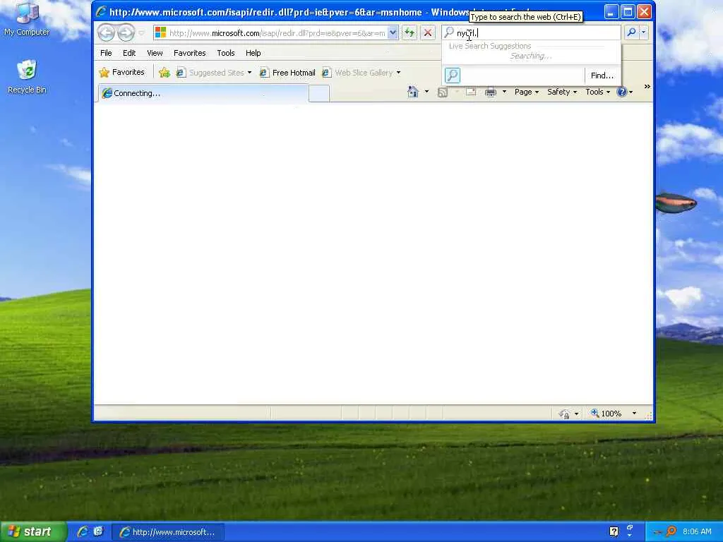Click the green Refresh arrows button
This screenshot has height=542, width=723.
(x=409, y=32)
